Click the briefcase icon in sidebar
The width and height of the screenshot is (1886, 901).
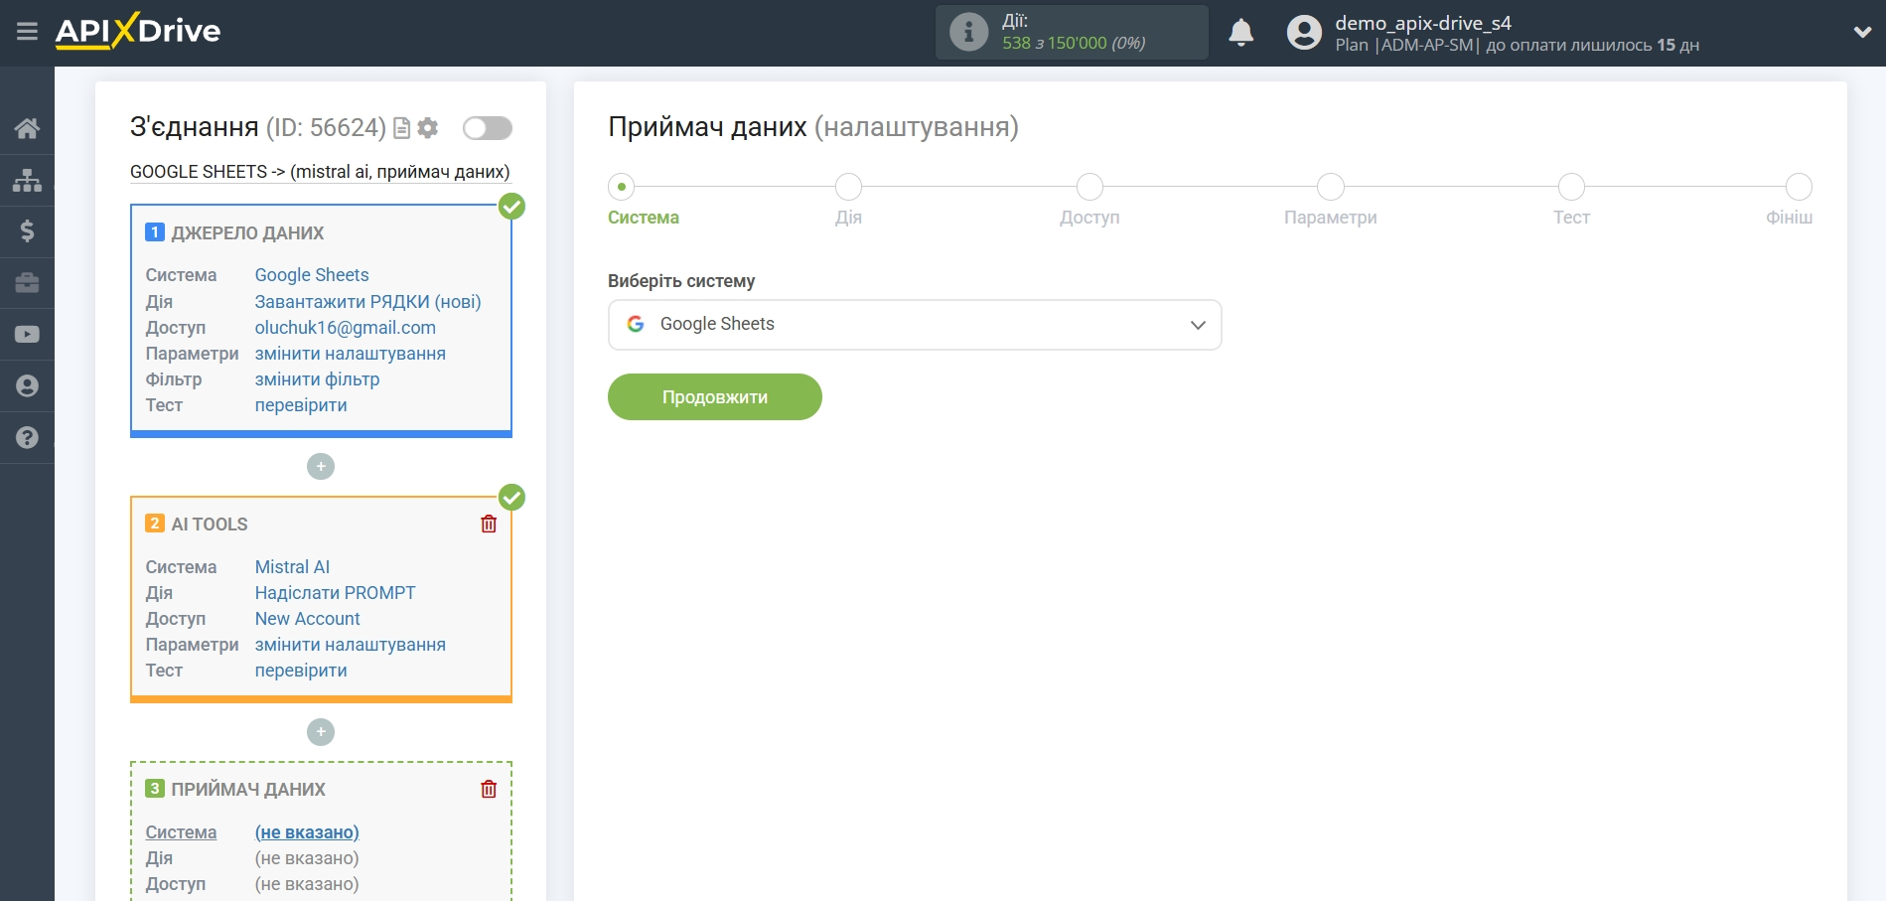tap(27, 283)
